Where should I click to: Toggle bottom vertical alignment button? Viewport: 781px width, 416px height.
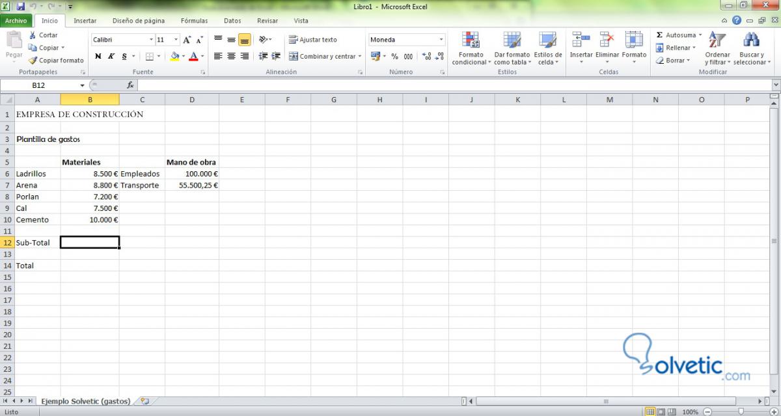[245, 40]
